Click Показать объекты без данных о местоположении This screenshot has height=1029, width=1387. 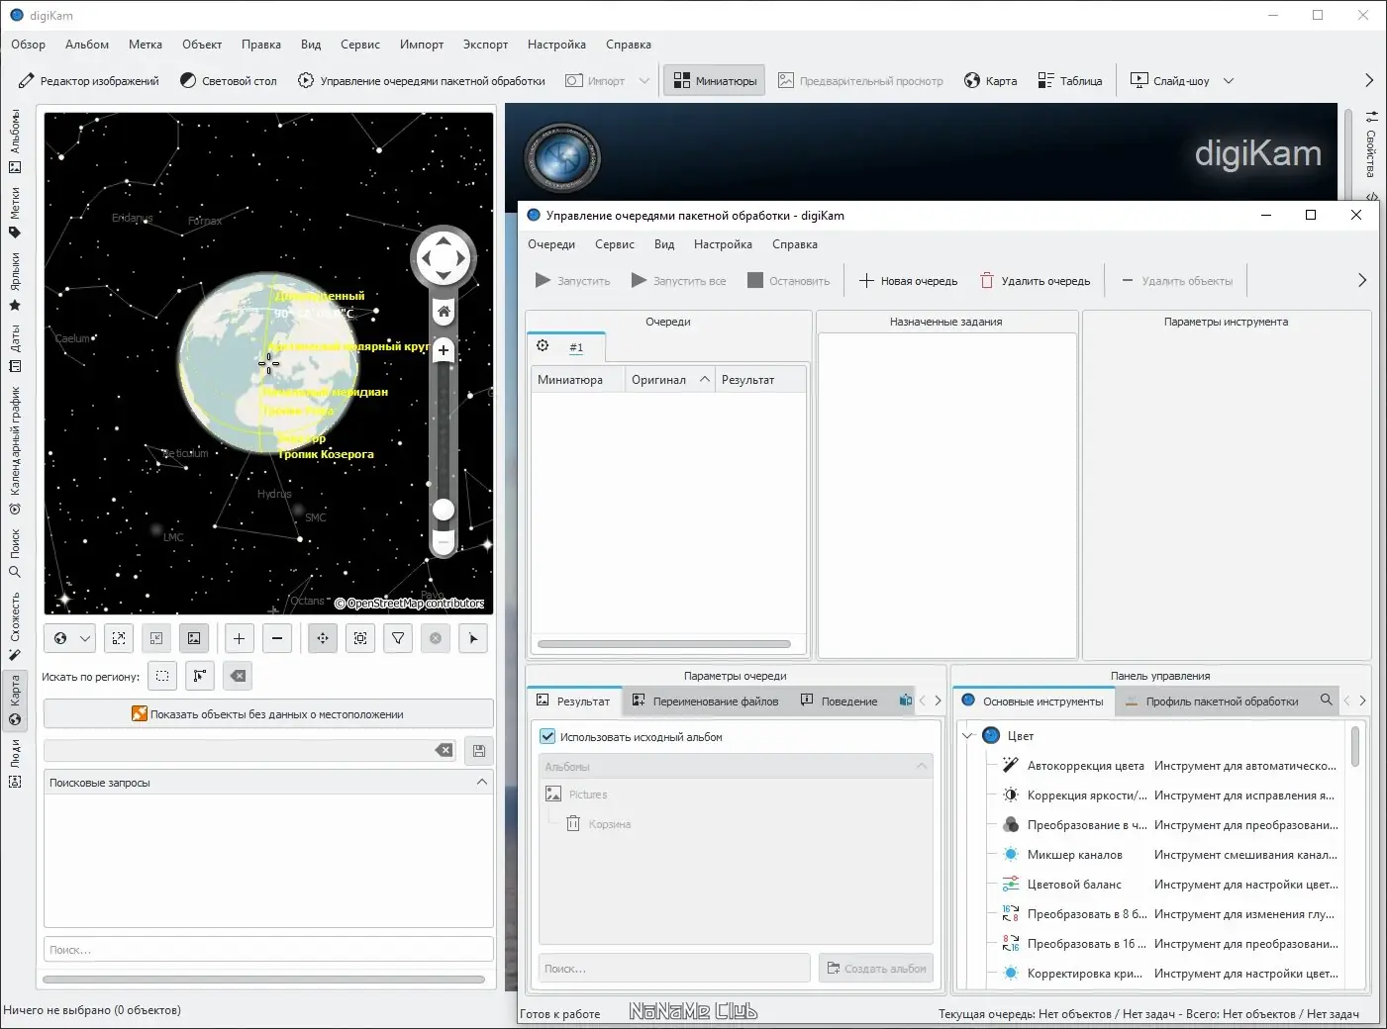click(267, 714)
